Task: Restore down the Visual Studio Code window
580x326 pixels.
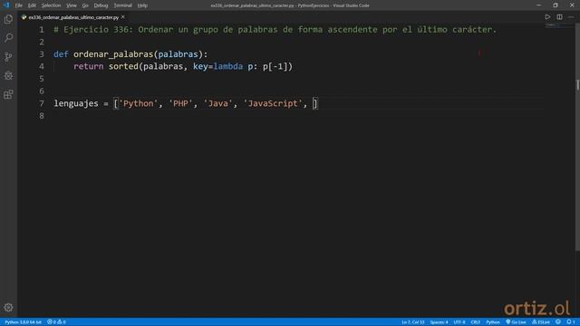Action: pyautogui.click(x=556, y=5)
